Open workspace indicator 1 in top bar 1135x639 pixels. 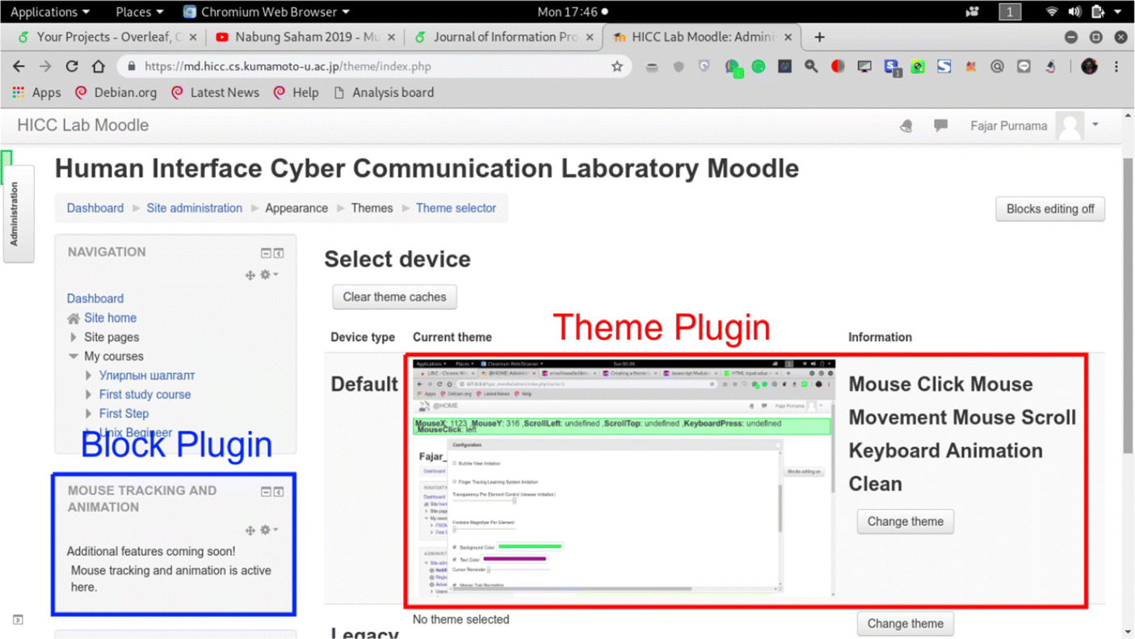[x=1010, y=12]
